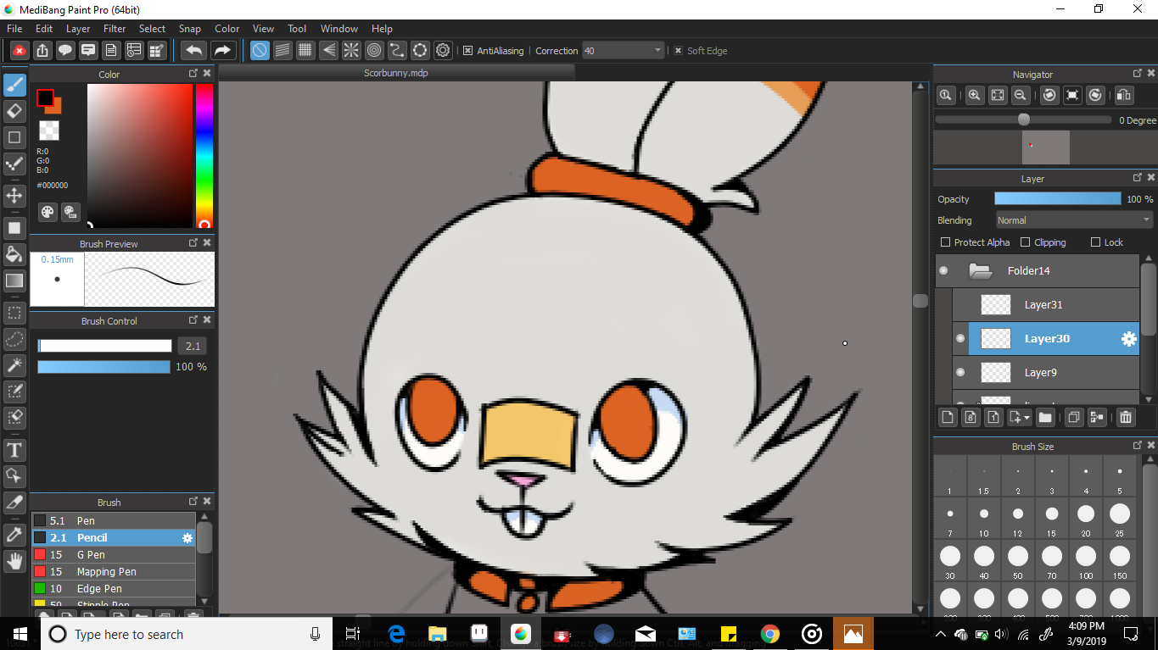Toggle the AntiAliasing checkbox
The width and height of the screenshot is (1158, 650).
[467, 51]
